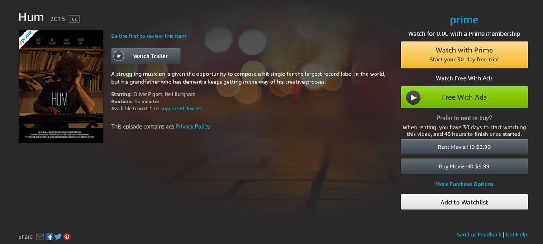This screenshot has width=543, height=244.
Task: Click the 'Watch Free With Ads' heading text
Action: (464, 78)
